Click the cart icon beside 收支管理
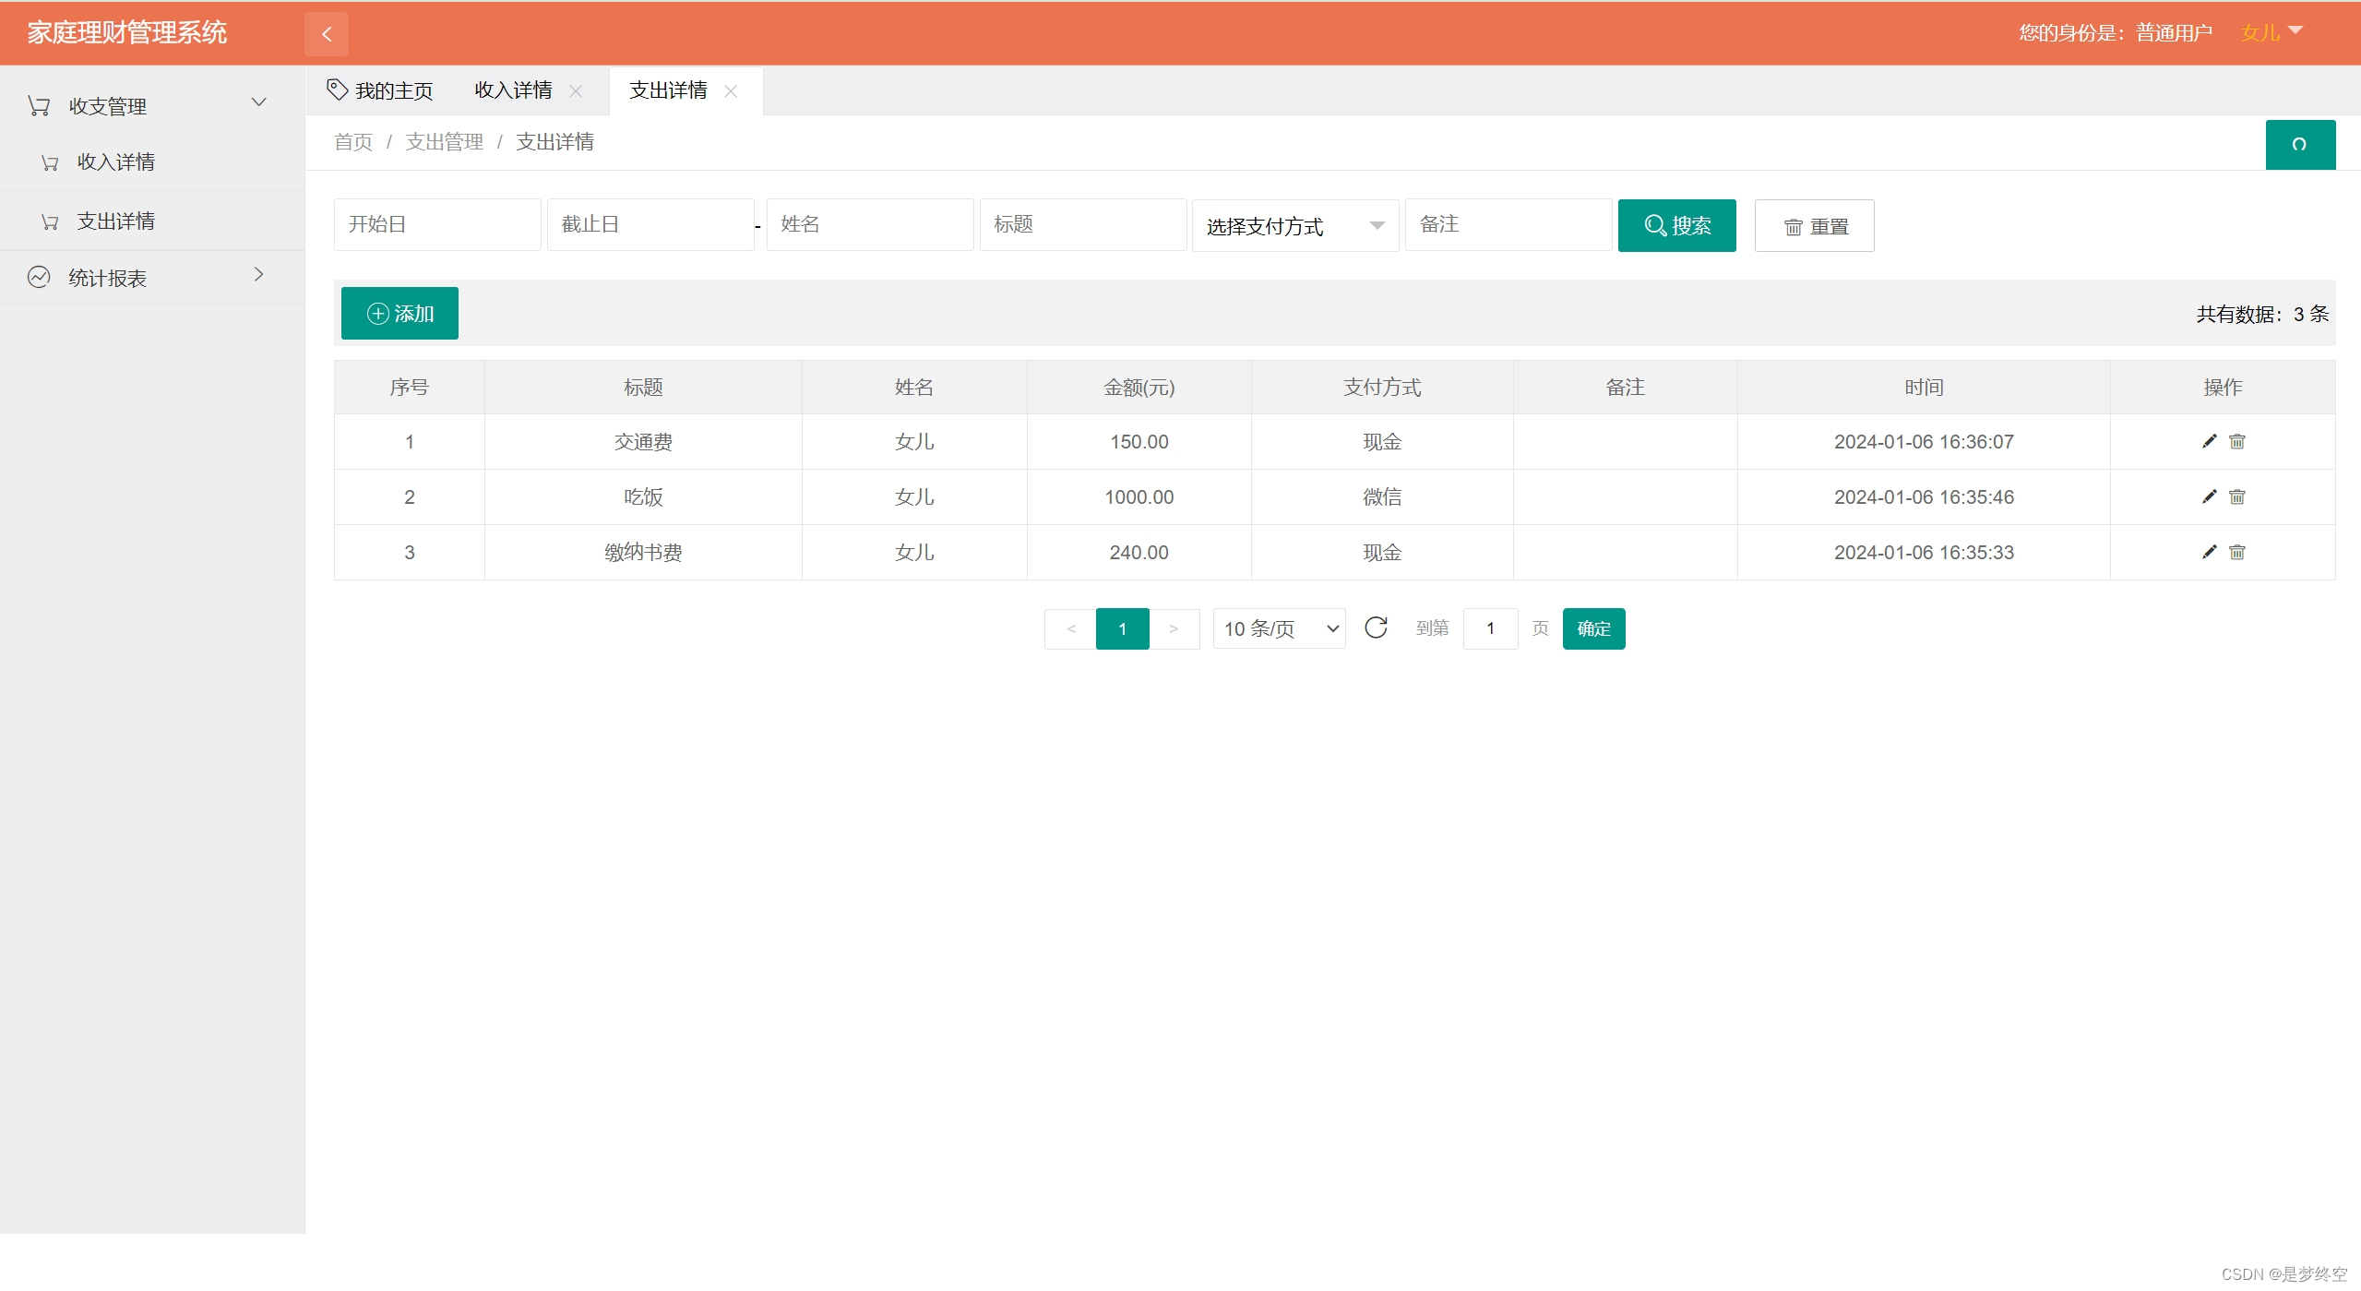This screenshot has width=2361, height=1291. (39, 104)
